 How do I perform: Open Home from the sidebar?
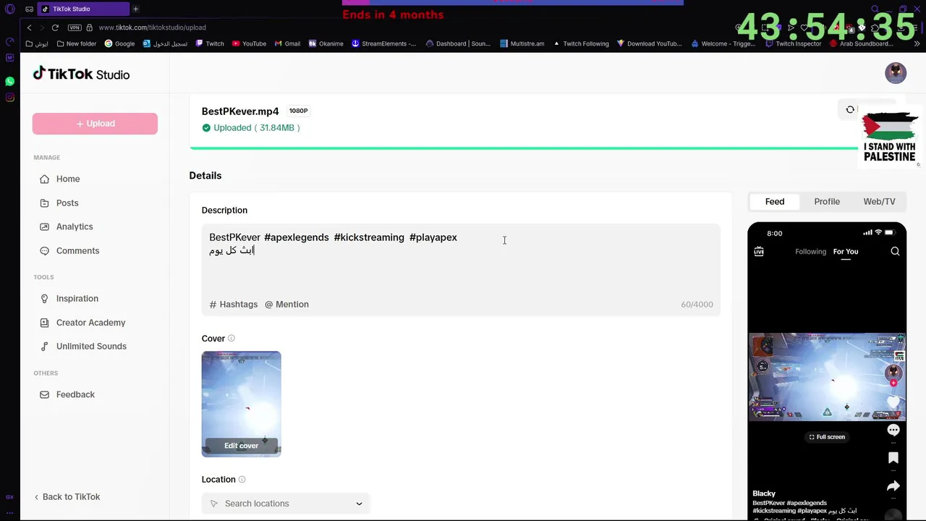pyautogui.click(x=68, y=179)
